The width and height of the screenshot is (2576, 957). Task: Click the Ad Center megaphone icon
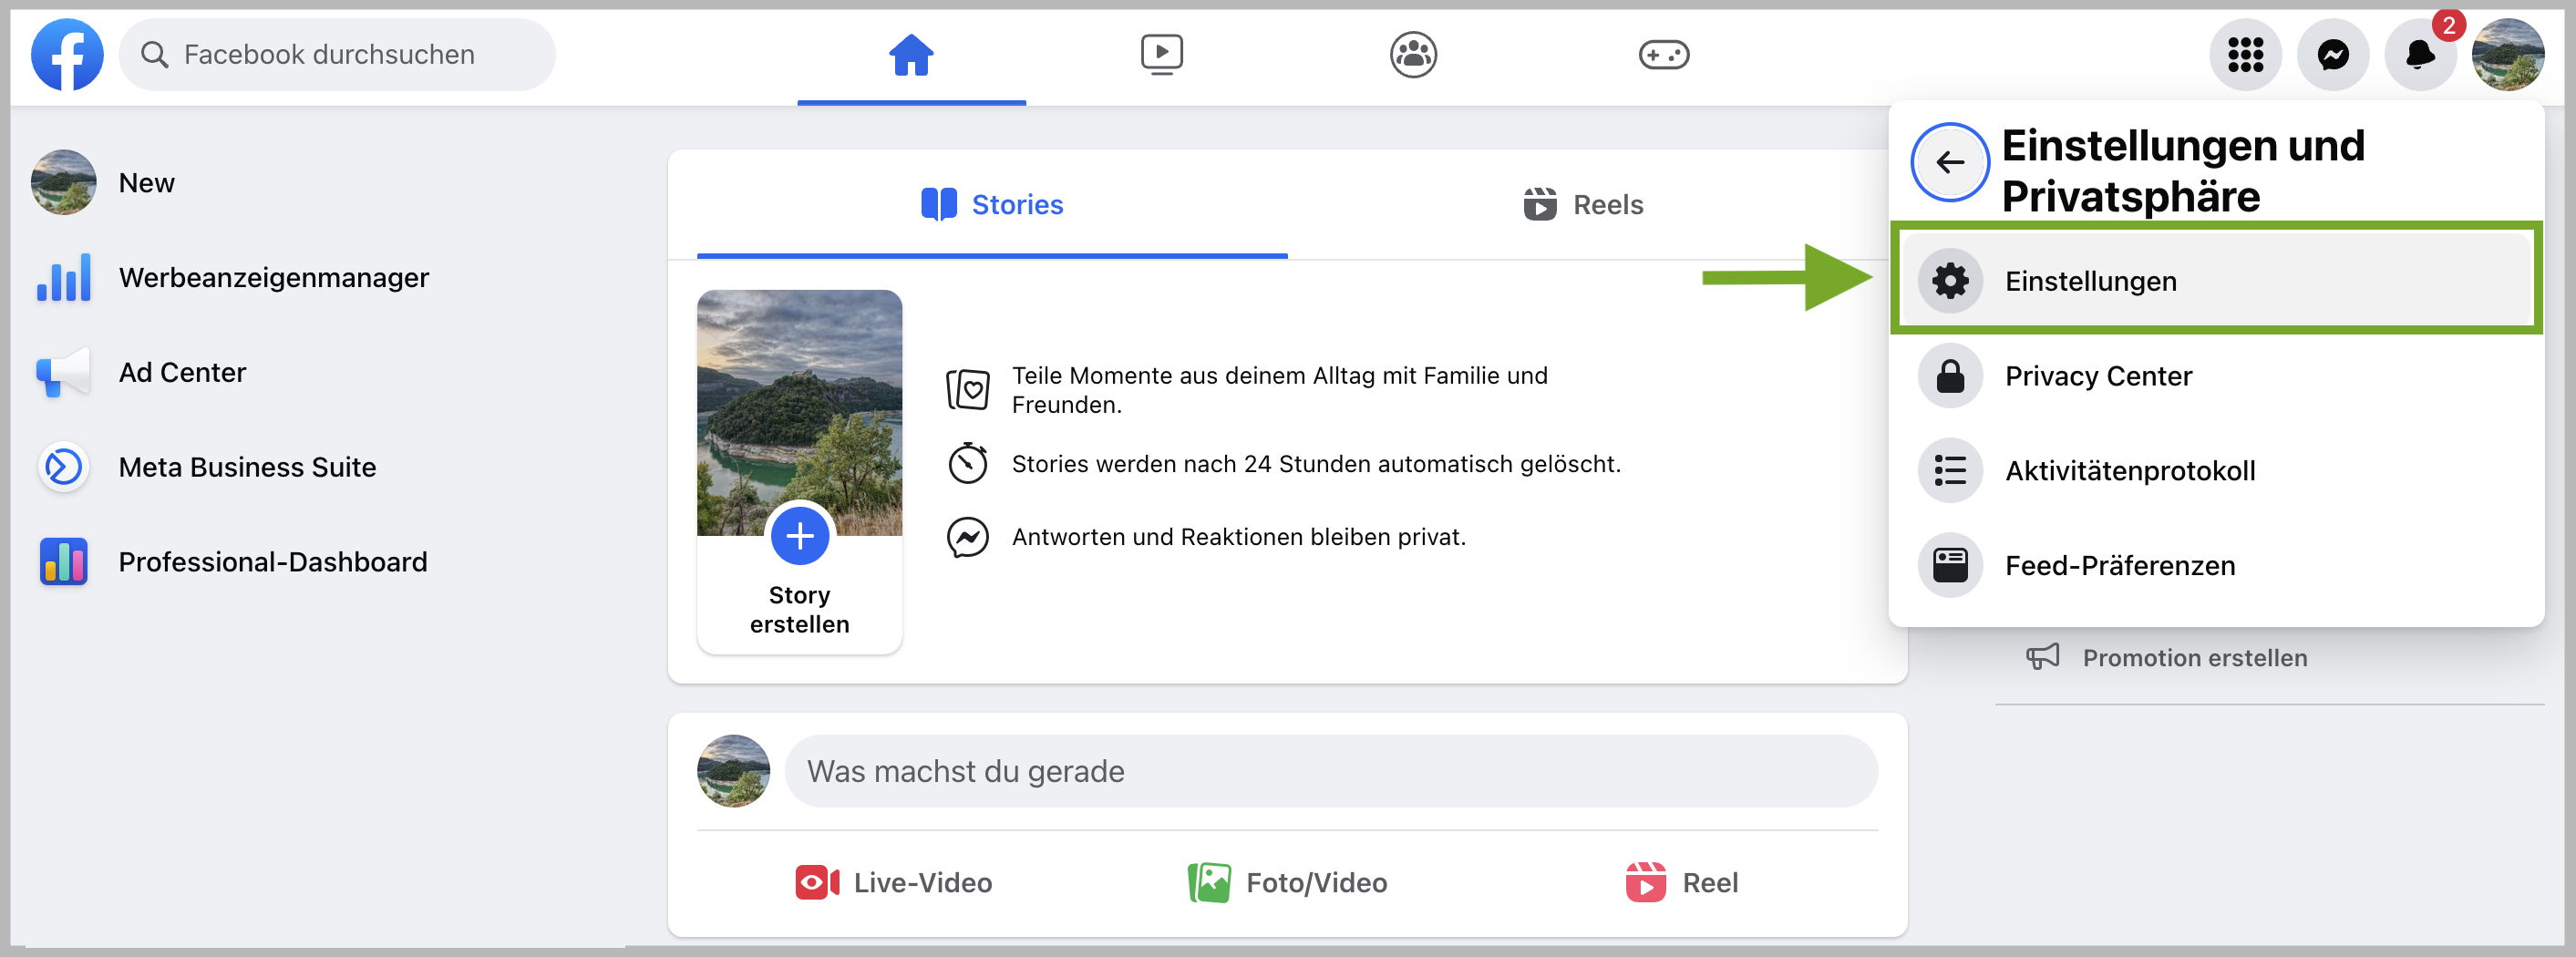coord(64,373)
